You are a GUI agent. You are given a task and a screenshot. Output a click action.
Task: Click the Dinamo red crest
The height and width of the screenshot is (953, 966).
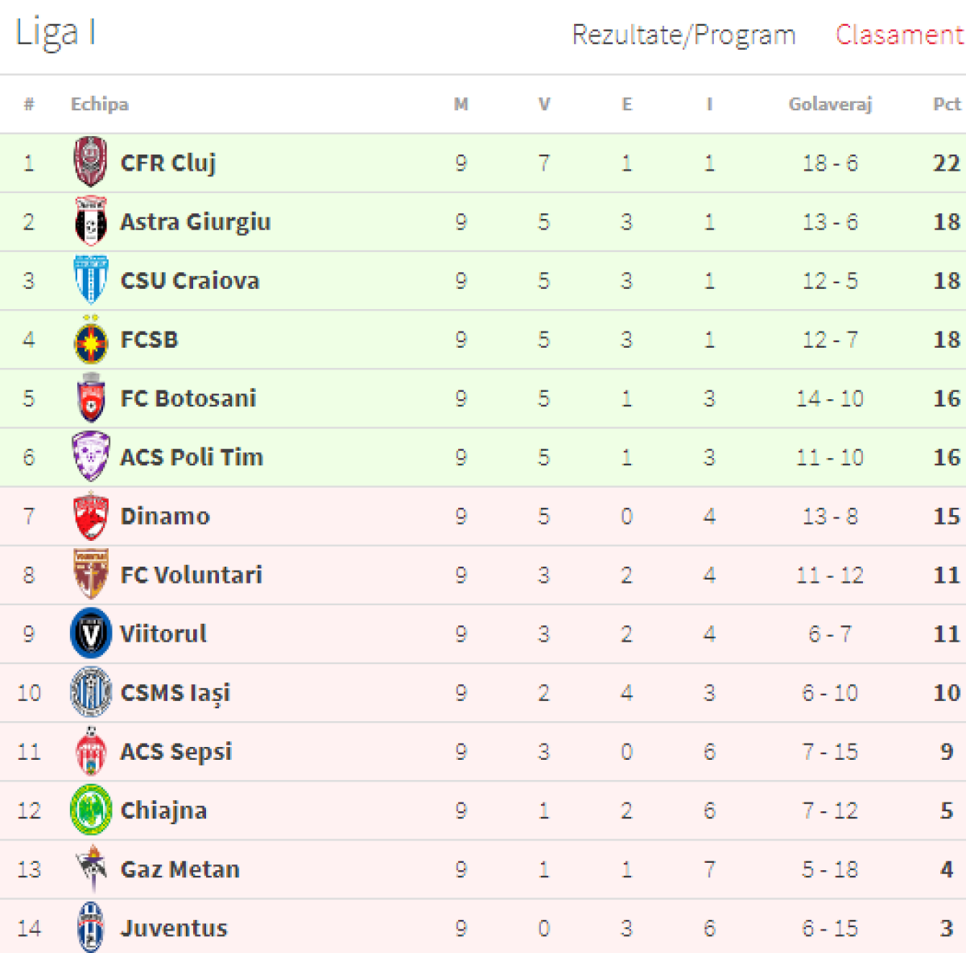[91, 516]
